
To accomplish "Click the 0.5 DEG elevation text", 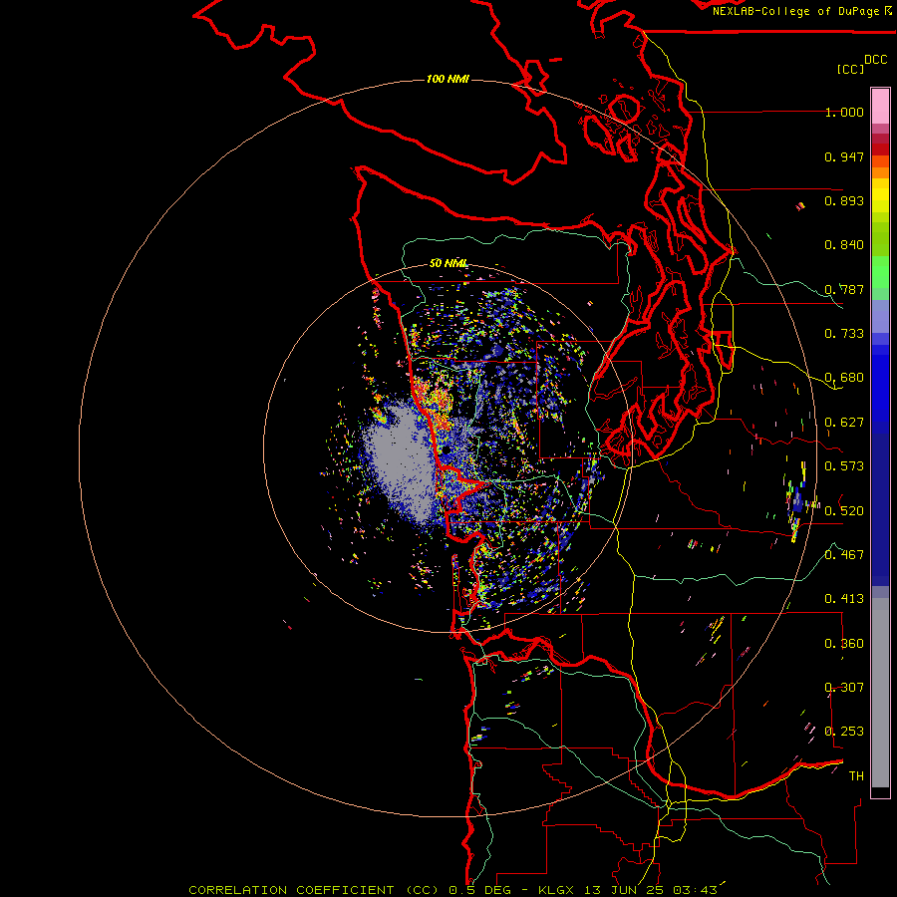I will click(481, 890).
